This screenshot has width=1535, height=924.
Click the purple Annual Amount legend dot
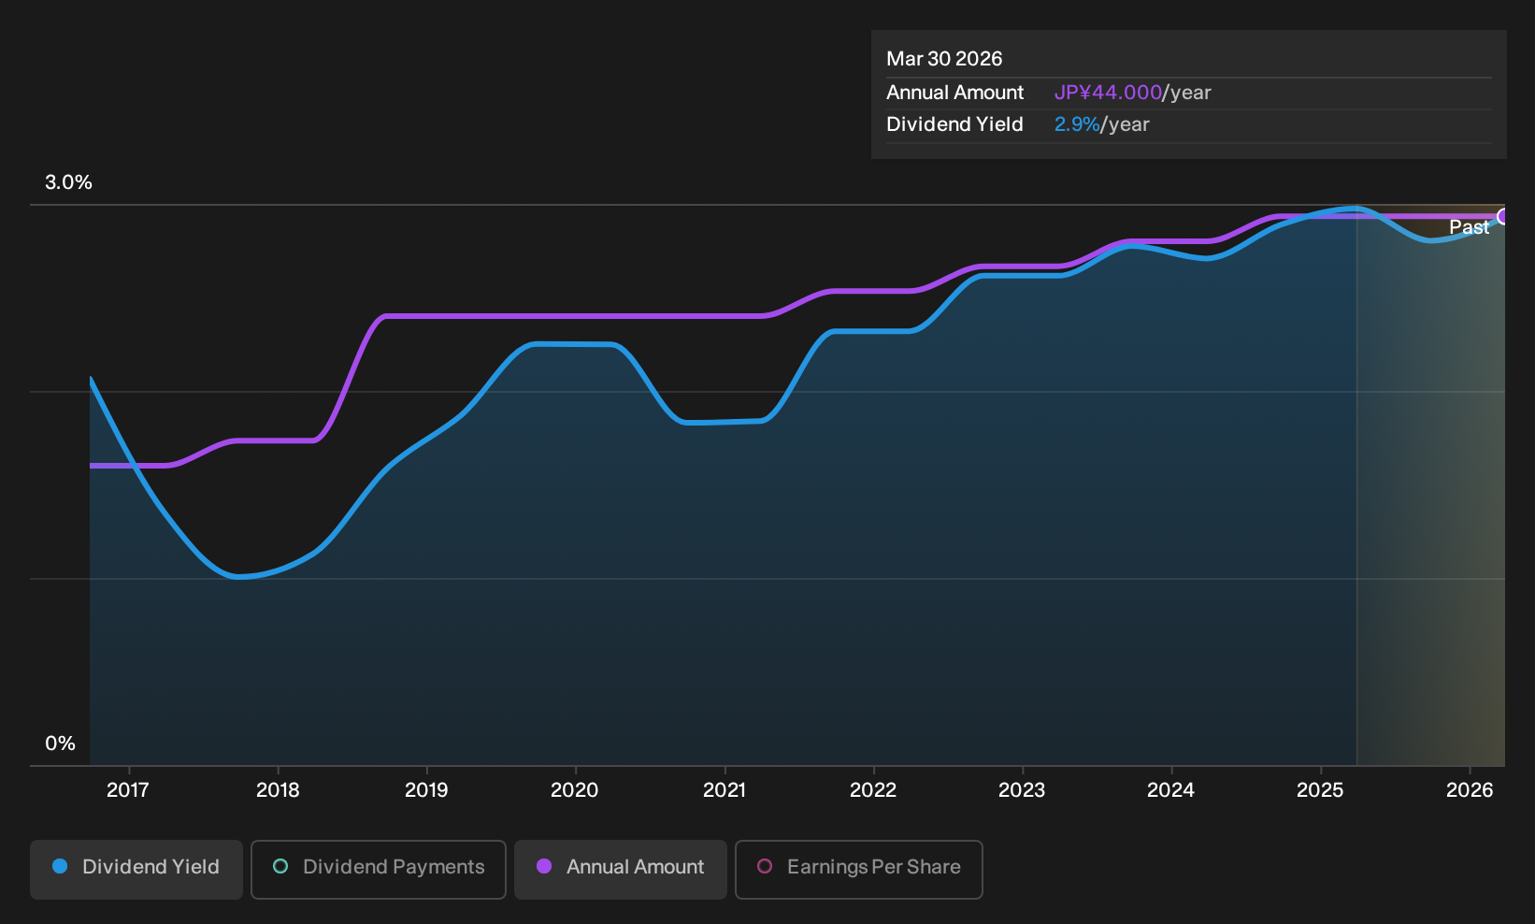544,866
